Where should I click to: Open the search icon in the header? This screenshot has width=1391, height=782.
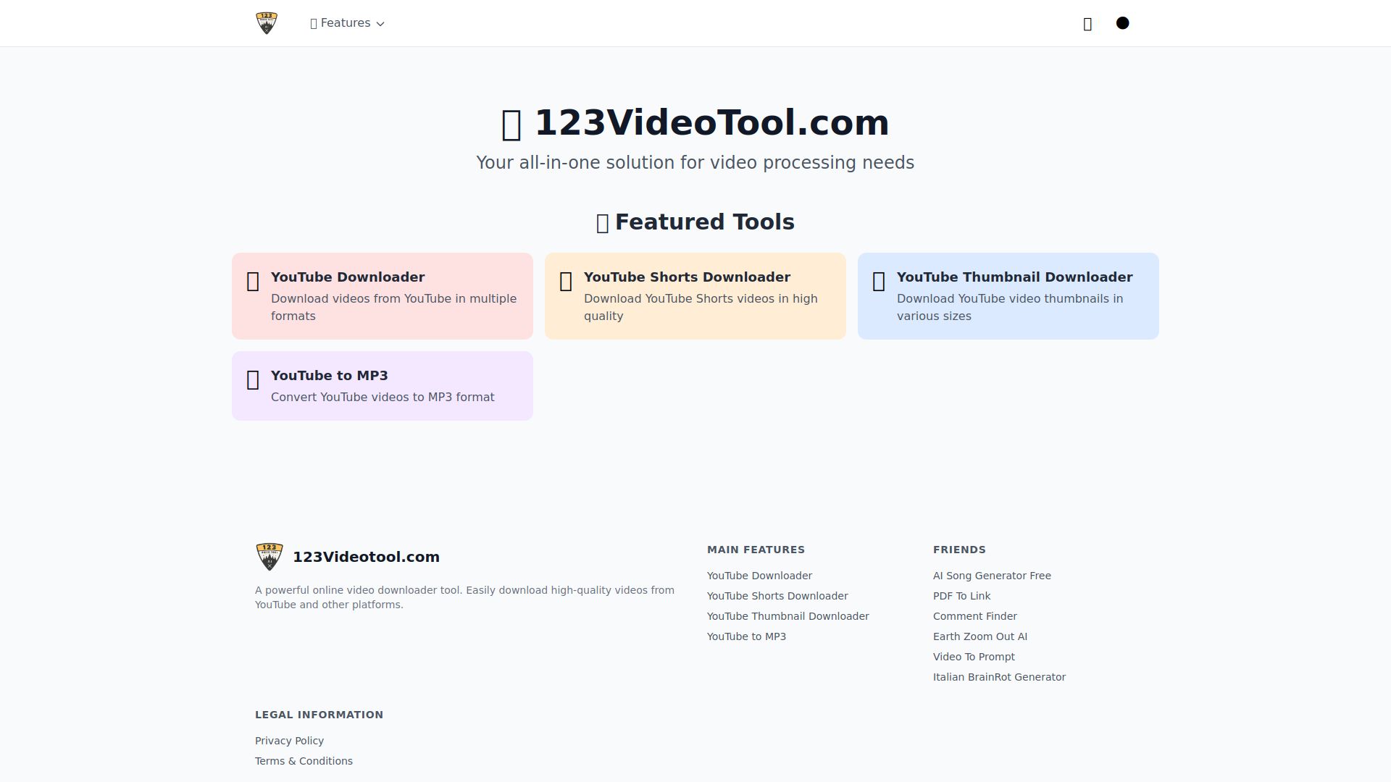click(1087, 23)
